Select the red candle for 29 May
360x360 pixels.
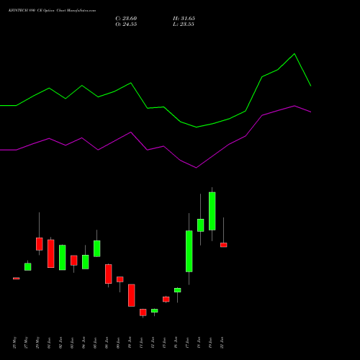click(40, 244)
